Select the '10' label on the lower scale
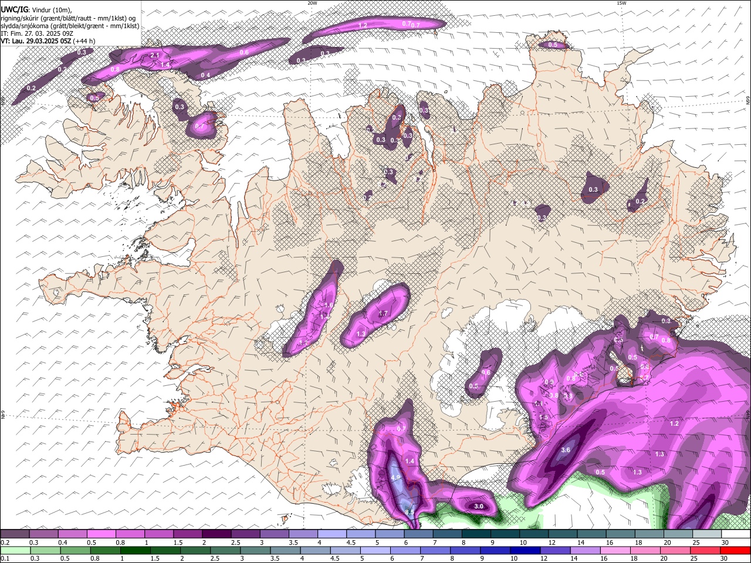The width and height of the screenshot is (751, 563). 514,558
